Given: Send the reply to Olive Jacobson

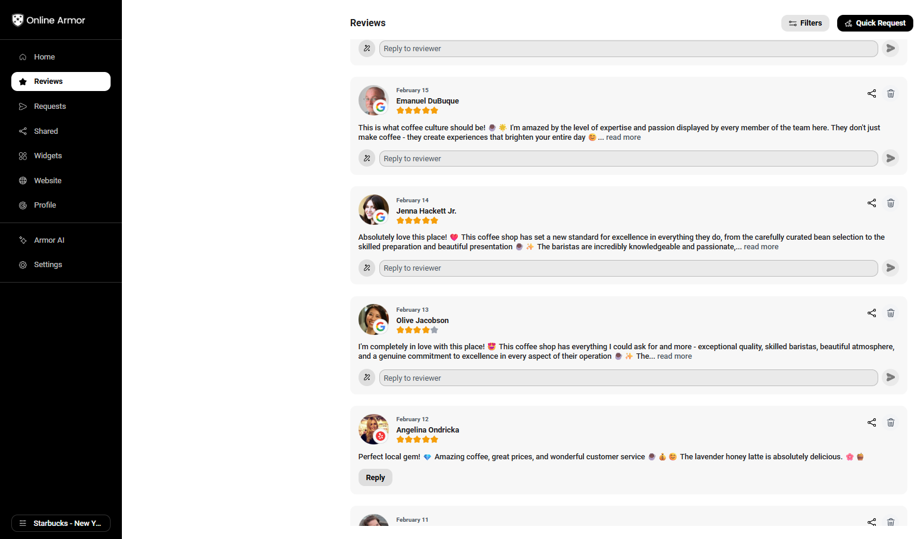Looking at the screenshot, I should click(890, 377).
